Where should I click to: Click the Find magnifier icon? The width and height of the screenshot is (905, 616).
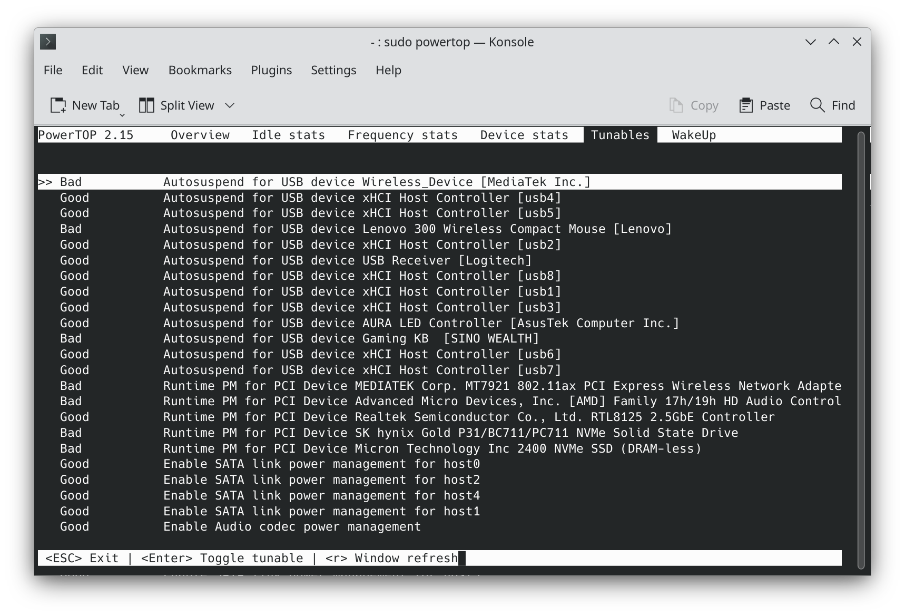tap(817, 105)
